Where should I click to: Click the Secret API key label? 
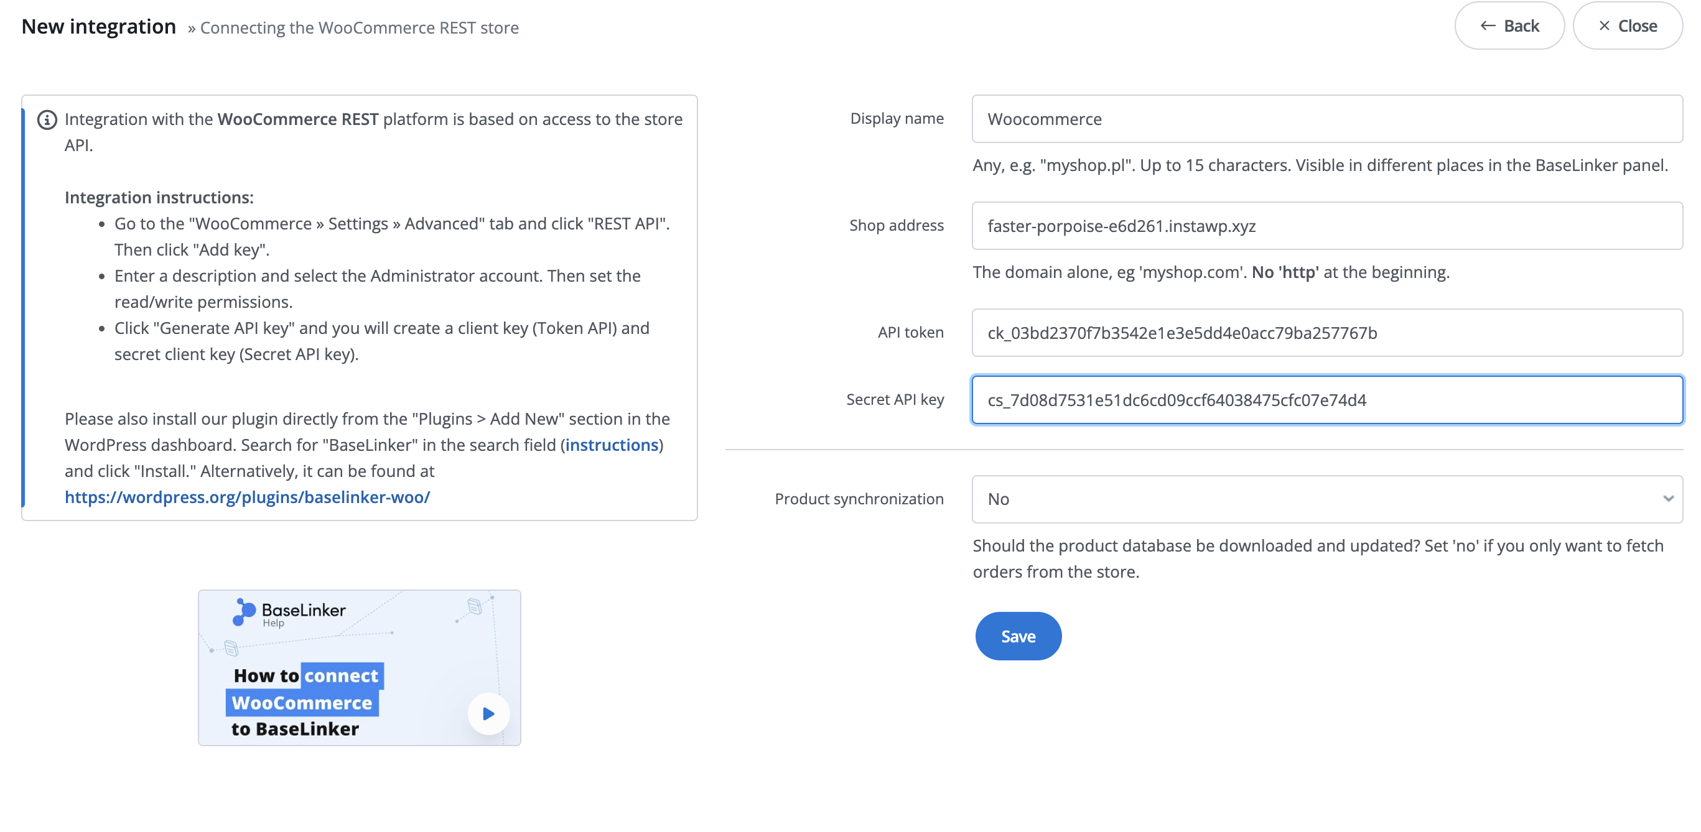pos(895,400)
